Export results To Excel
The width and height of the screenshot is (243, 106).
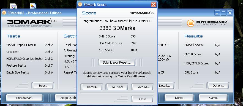[x=117, y=87]
